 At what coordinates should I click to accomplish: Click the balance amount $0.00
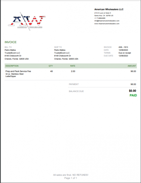pos(133,91)
